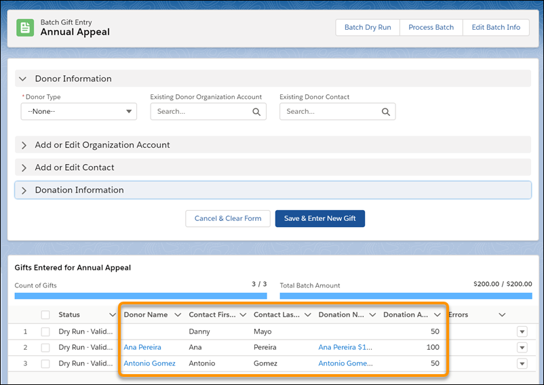Open the Ana Pereira $1... donation link
Image resolution: width=544 pixels, height=385 pixels.
coord(345,347)
